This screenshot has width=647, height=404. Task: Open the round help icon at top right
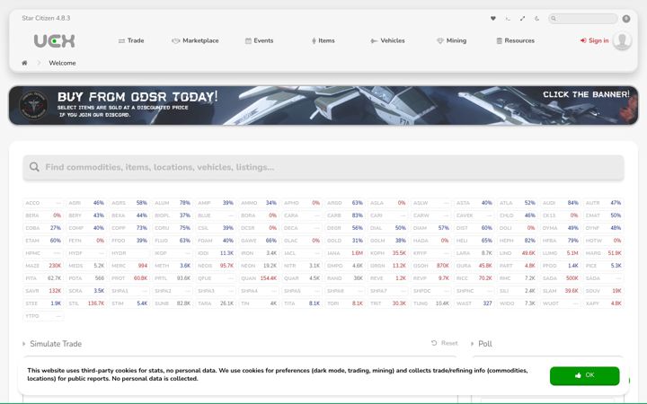(x=626, y=18)
